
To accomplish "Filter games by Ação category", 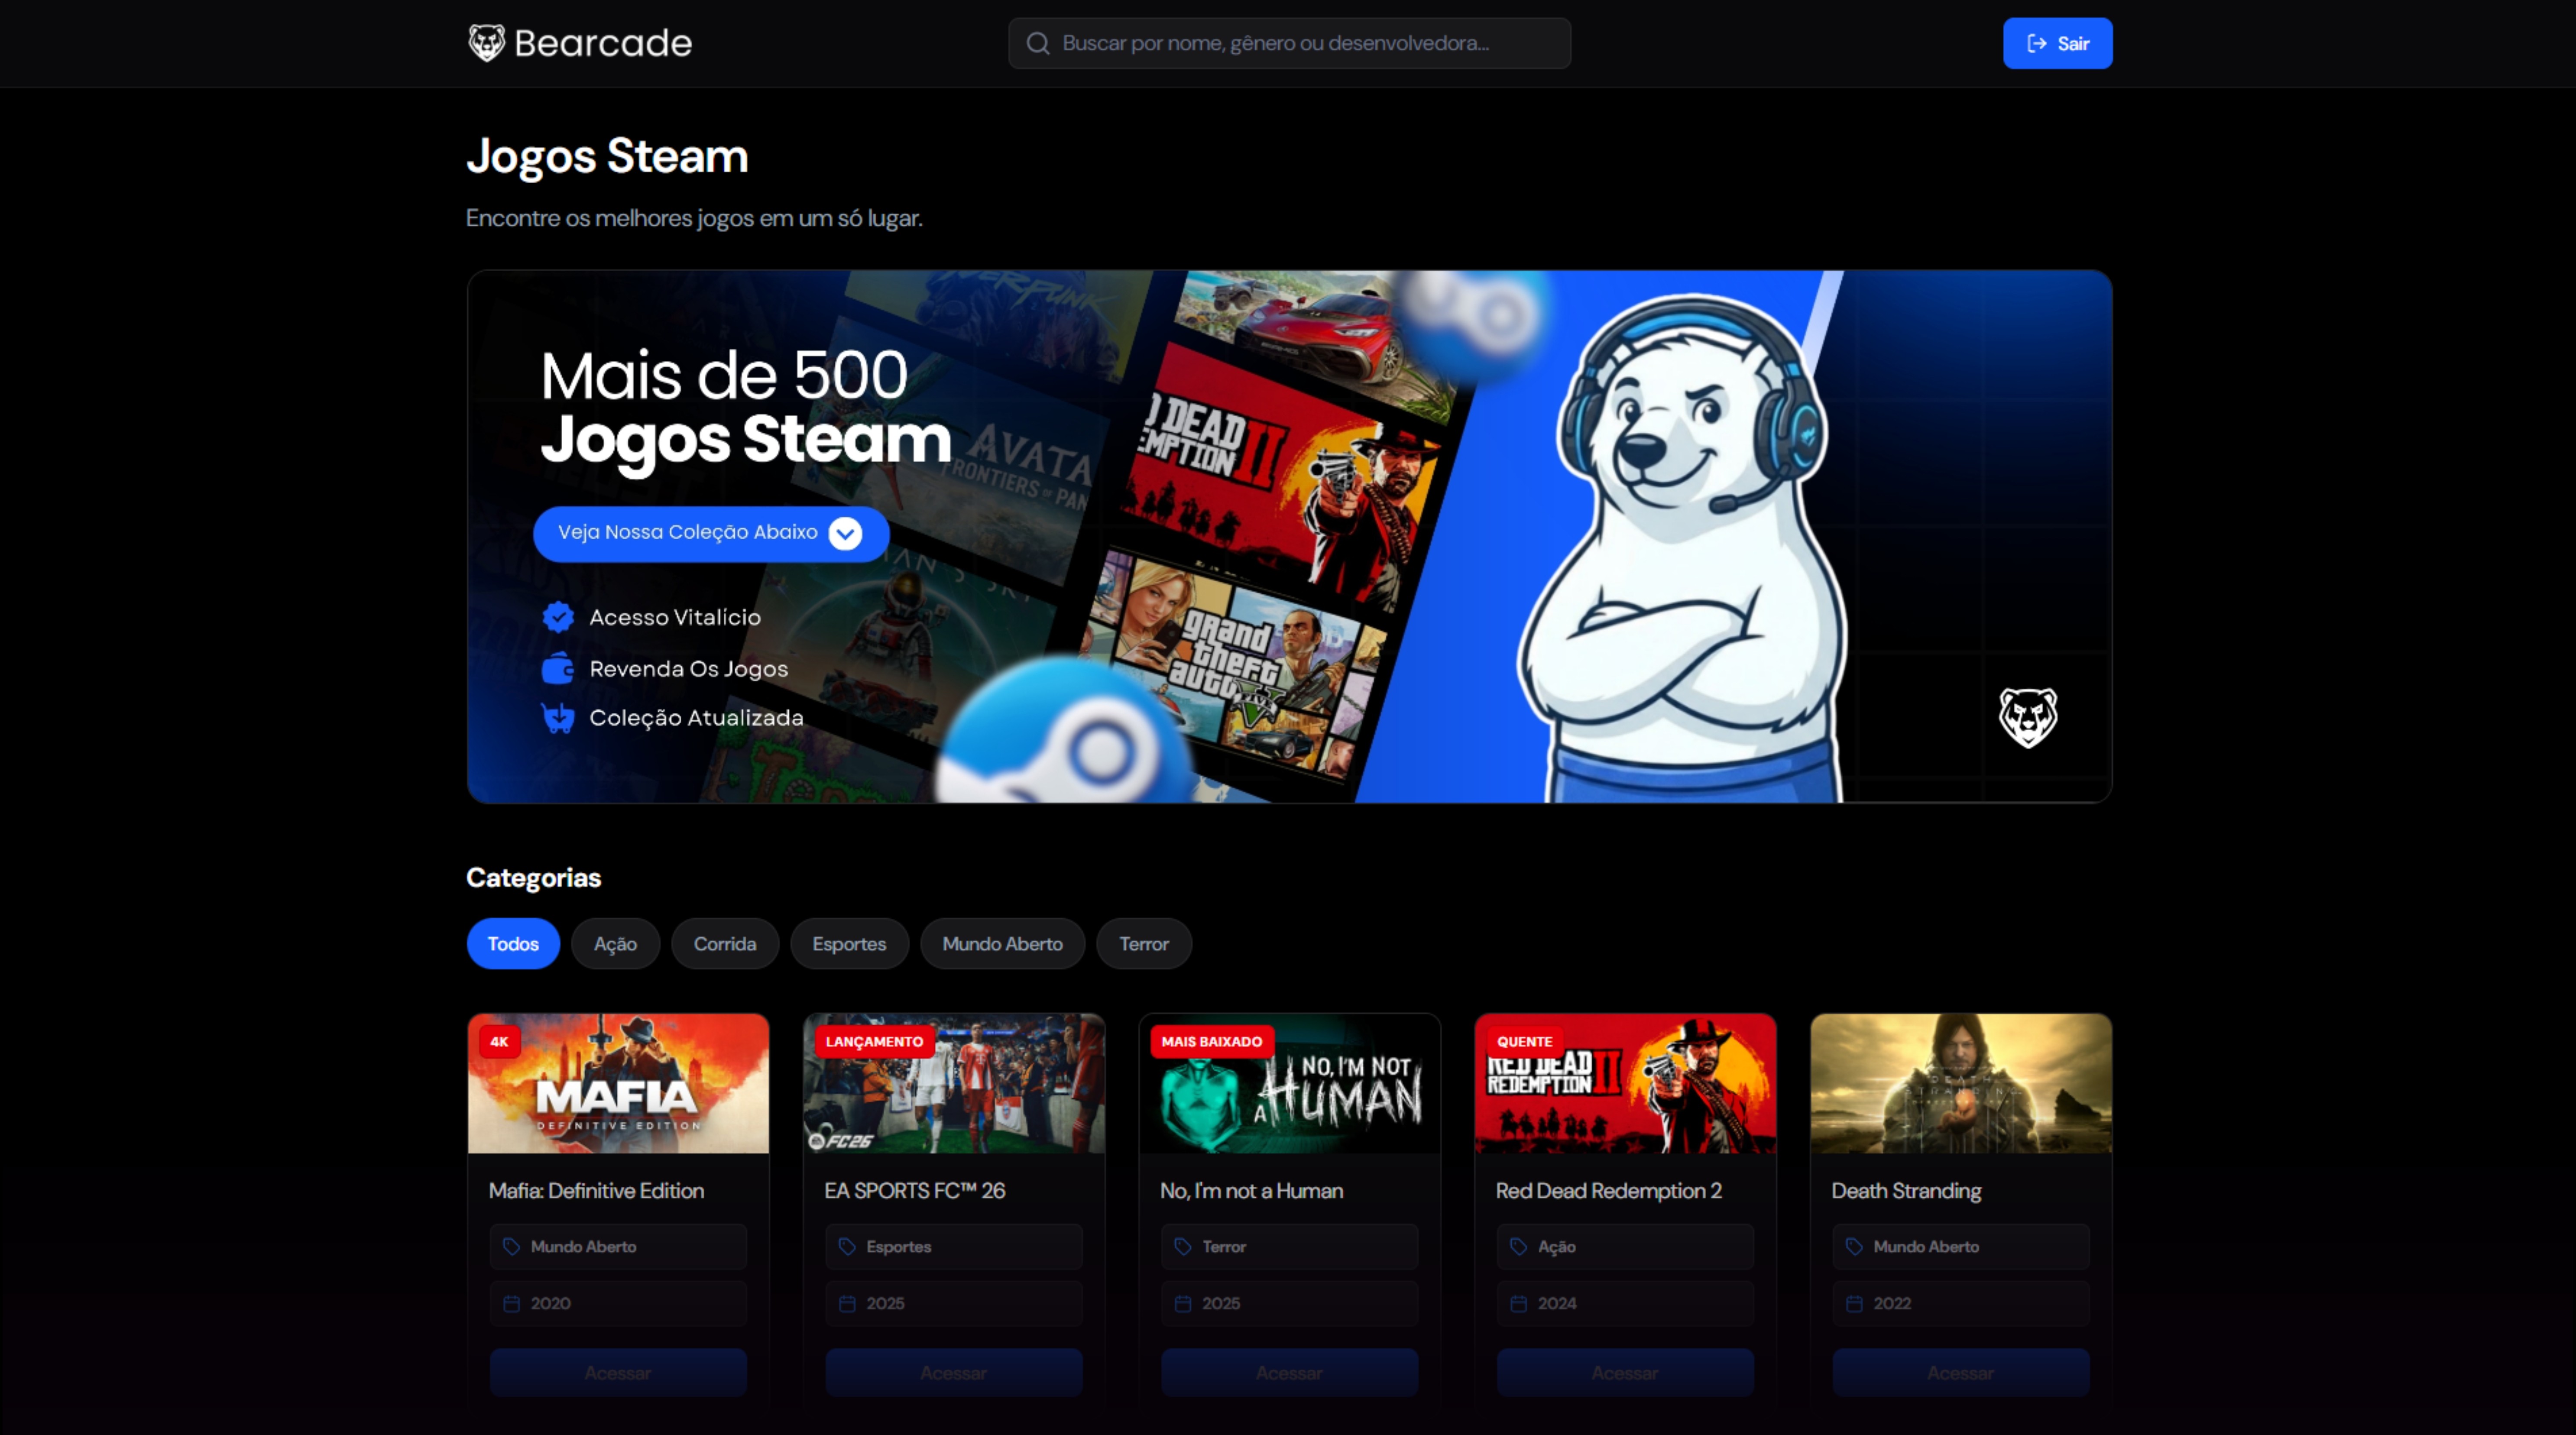I will (615, 943).
